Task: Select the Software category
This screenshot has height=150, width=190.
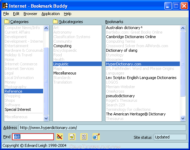Action: (23, 105)
